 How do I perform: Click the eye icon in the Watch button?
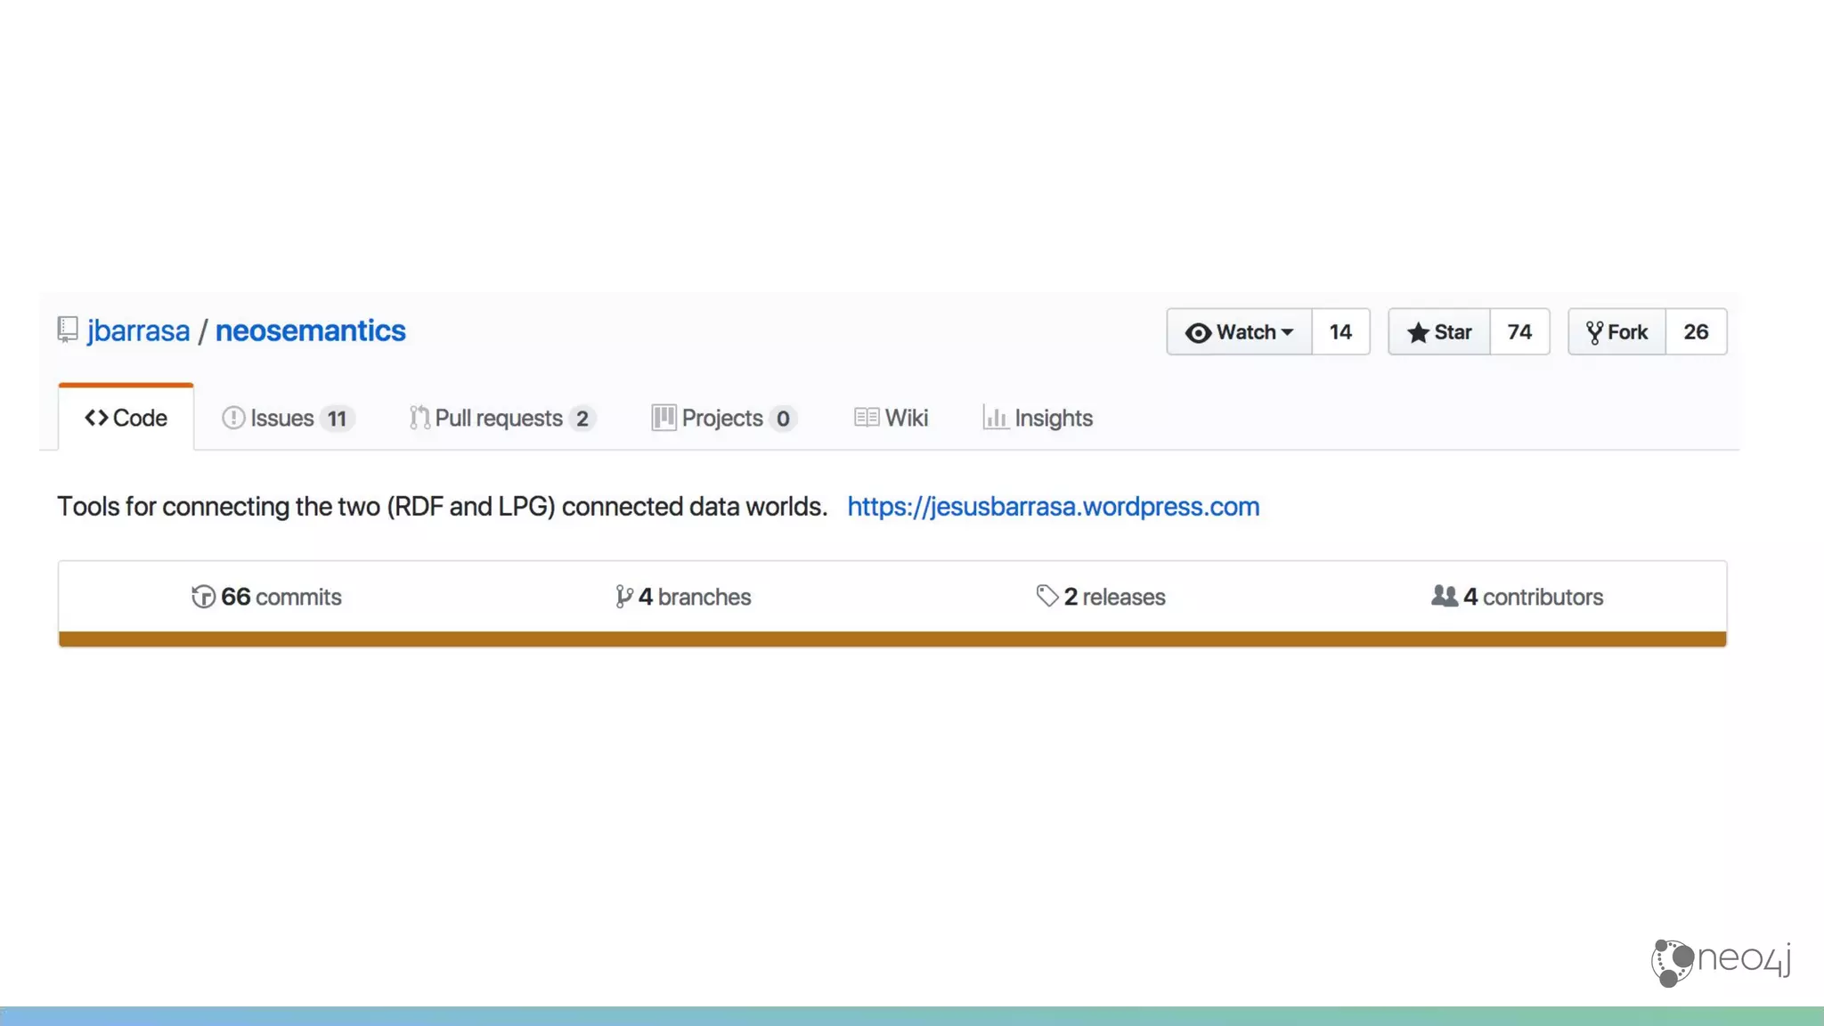coord(1198,333)
